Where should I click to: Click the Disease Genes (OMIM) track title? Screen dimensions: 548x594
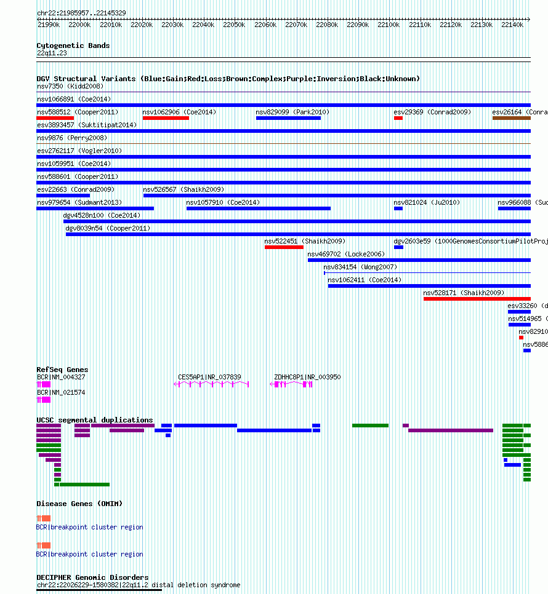79,504
